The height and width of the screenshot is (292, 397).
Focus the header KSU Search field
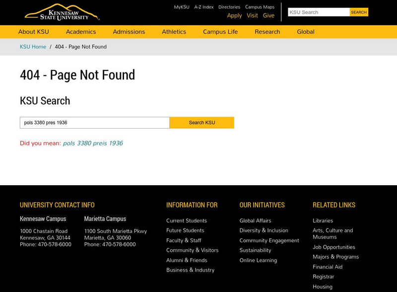319,12
